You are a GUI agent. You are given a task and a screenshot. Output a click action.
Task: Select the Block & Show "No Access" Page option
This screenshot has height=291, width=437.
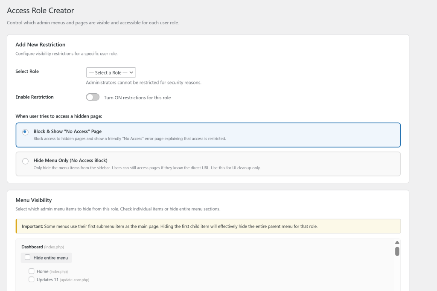[x=25, y=132]
